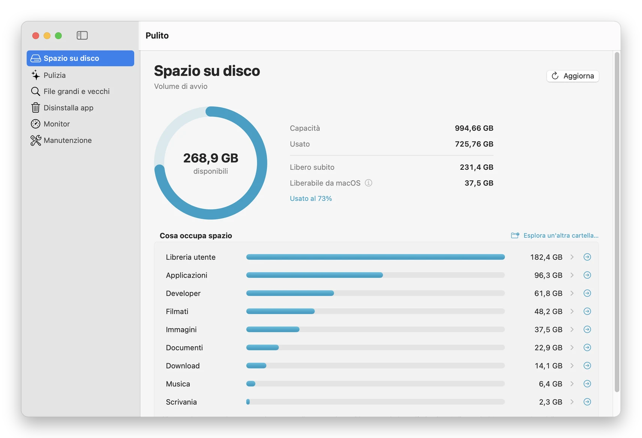Reveal Developer with its circled arrow icon
Viewport: 642px width, 438px height.
click(x=587, y=293)
